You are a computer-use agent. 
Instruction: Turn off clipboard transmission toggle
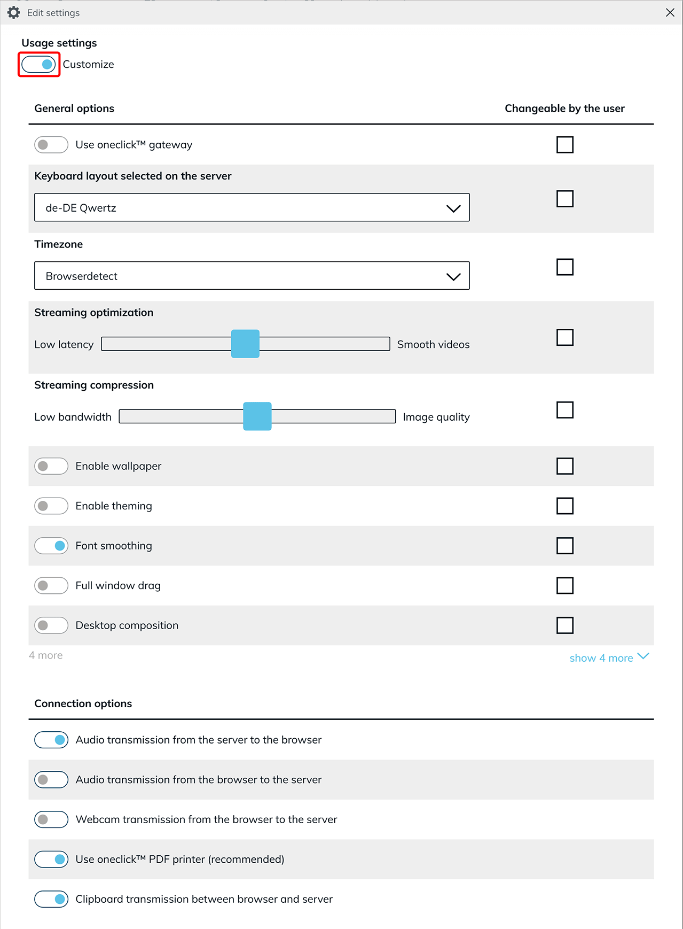(x=51, y=899)
